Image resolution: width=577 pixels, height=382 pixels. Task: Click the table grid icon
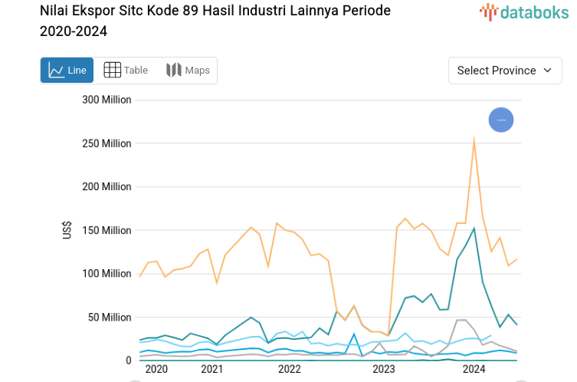click(112, 71)
